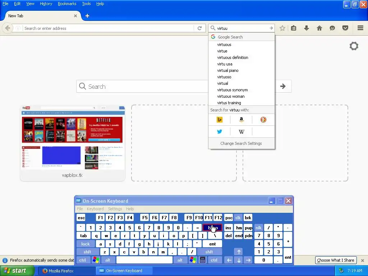This screenshot has width=368, height=276.
Task: Open the History menu
Action: [x=46, y=4]
